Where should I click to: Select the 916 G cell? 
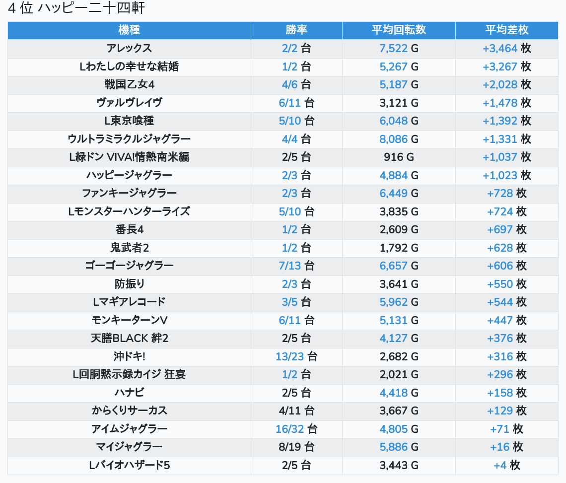pyautogui.click(x=399, y=157)
